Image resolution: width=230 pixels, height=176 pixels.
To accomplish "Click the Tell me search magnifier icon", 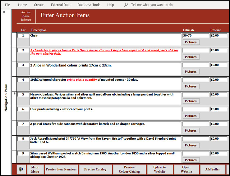I will pos(126,5).
